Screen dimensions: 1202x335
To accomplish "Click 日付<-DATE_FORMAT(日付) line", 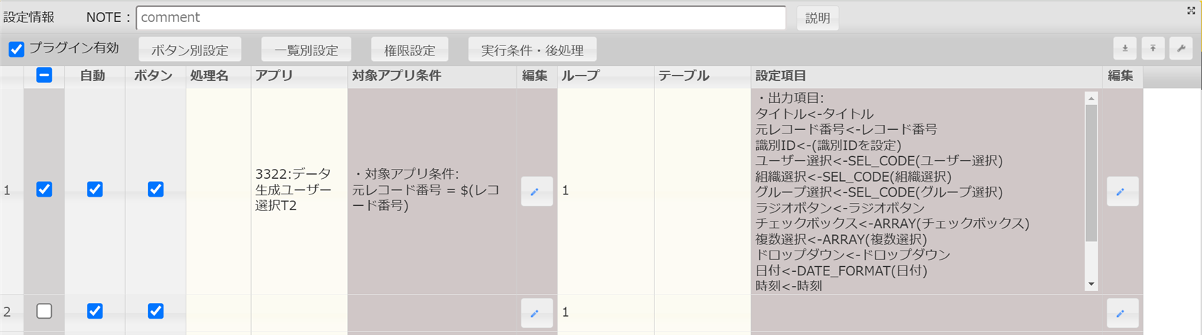I will (841, 270).
